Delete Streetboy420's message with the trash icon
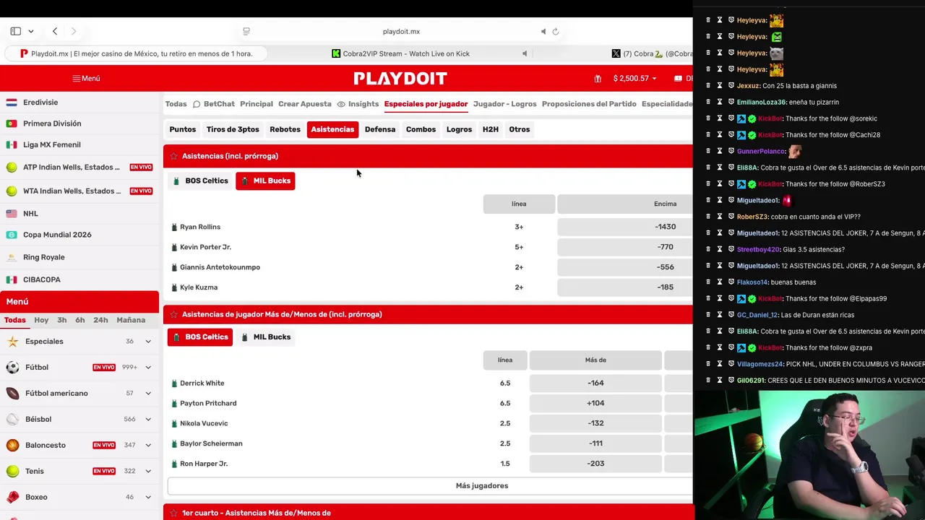This screenshot has height=520, width=925. (x=707, y=249)
